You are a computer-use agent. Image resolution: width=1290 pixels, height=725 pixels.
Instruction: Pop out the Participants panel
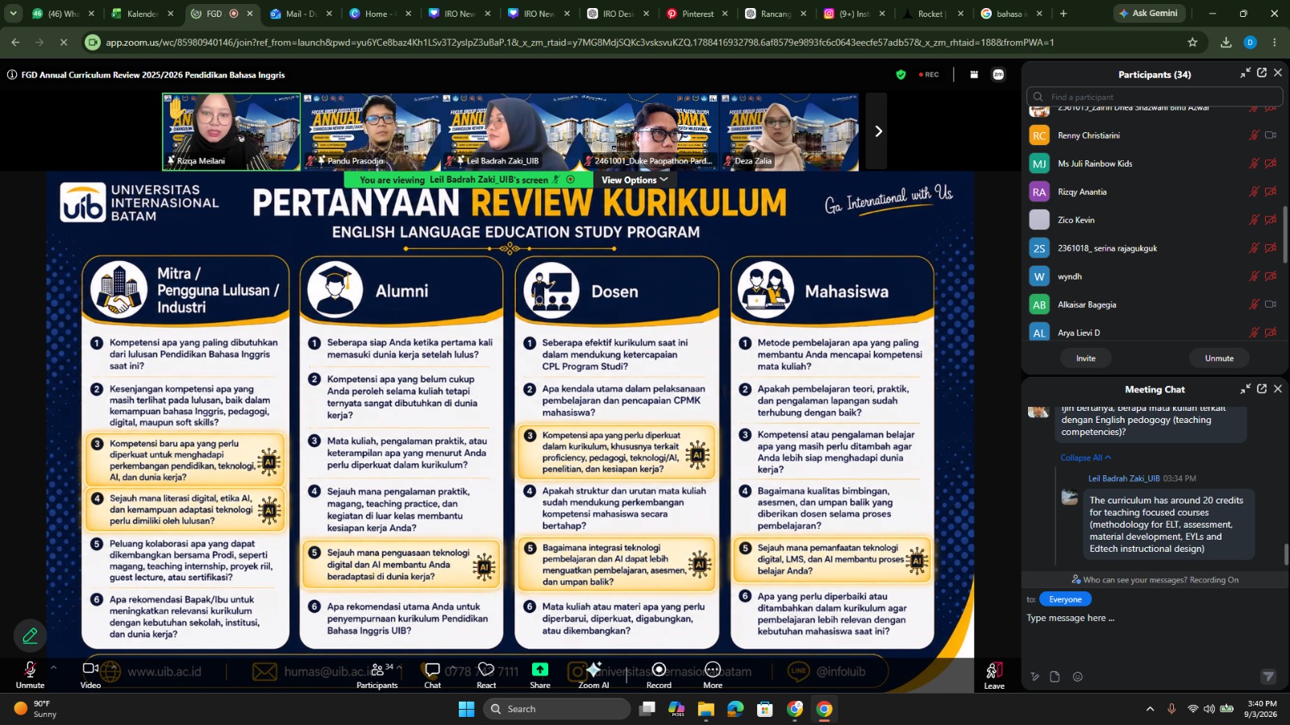[x=1262, y=73]
